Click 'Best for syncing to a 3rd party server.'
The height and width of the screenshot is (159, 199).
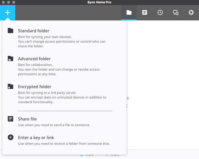coord(47,93)
